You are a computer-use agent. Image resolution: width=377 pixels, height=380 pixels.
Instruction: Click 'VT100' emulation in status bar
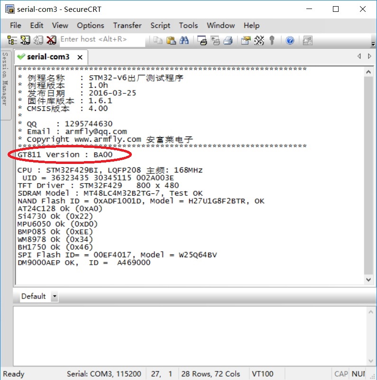(x=263, y=374)
